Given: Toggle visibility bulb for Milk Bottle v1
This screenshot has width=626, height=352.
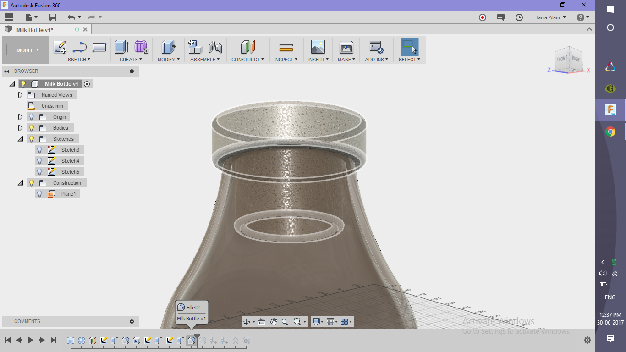Looking at the screenshot, I should click(x=23, y=84).
